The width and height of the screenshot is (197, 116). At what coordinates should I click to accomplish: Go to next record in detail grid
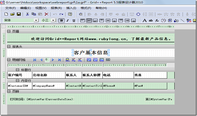click(53, 60)
